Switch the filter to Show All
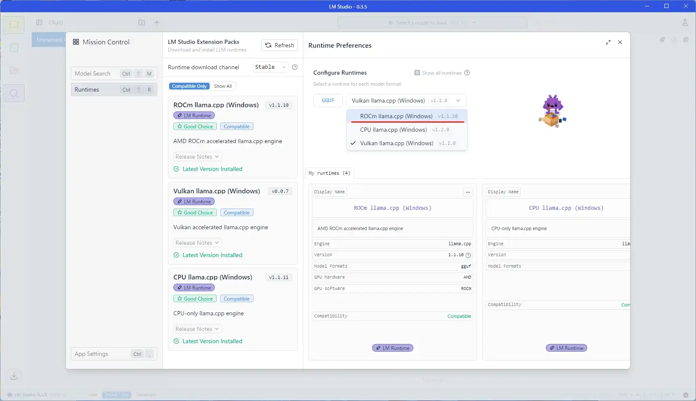 click(x=223, y=86)
